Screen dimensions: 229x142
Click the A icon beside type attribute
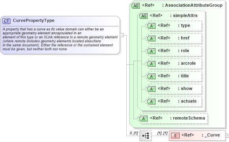tap(151, 26)
